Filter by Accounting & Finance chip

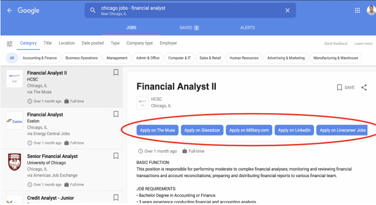pos(40,58)
